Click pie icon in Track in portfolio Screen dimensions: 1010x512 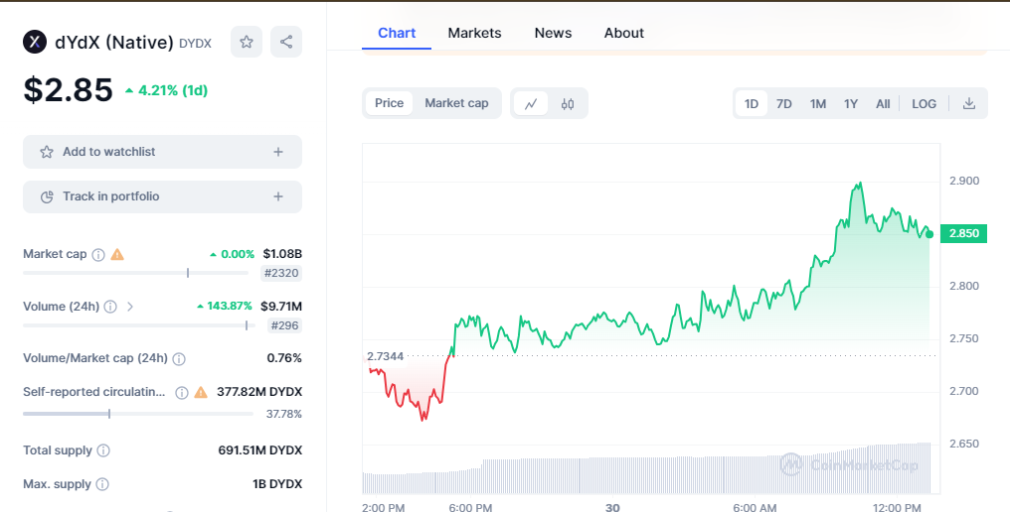click(x=47, y=196)
